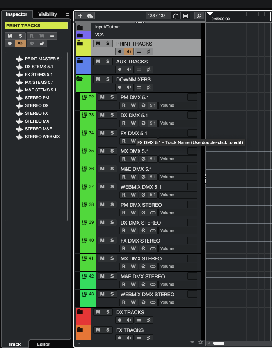The height and width of the screenshot is (348, 272).
Task: Select the bottom Track tab
Action: (15, 344)
